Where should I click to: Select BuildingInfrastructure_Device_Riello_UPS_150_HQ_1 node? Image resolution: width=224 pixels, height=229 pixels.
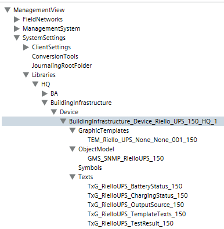point(143,121)
